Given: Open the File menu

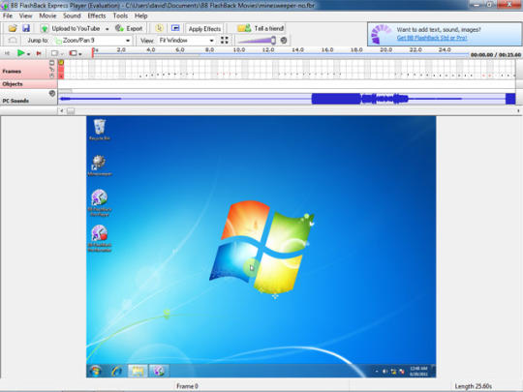Looking at the screenshot, I should (x=8, y=16).
